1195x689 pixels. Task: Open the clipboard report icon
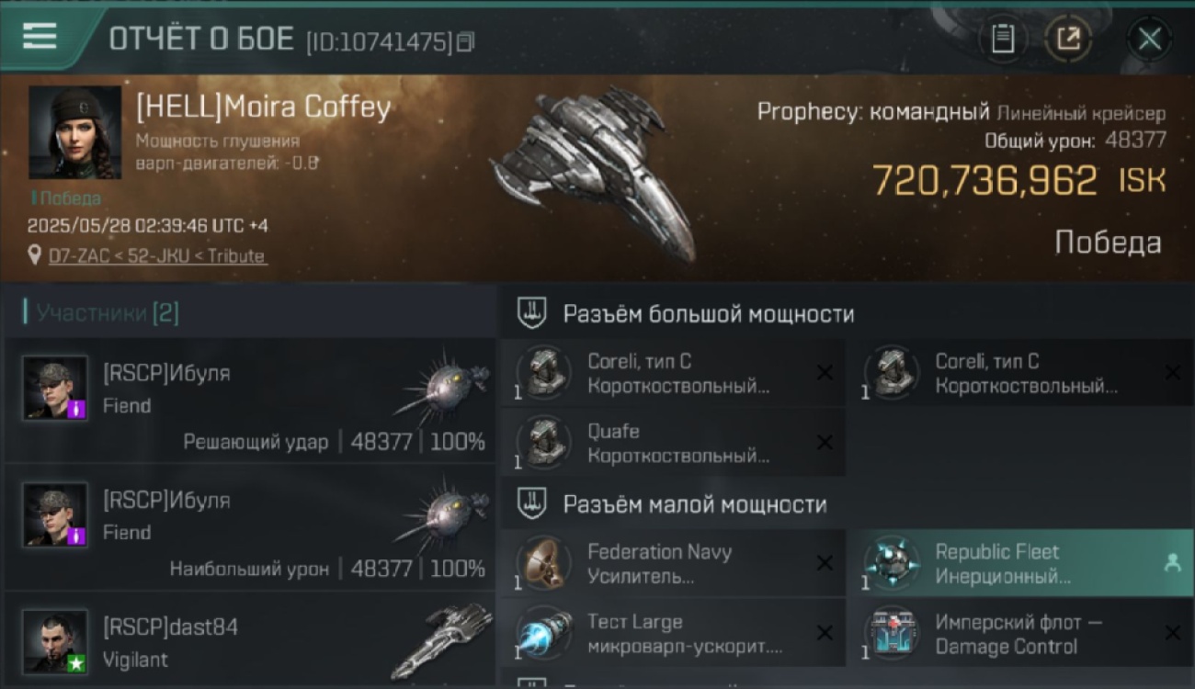point(1002,40)
